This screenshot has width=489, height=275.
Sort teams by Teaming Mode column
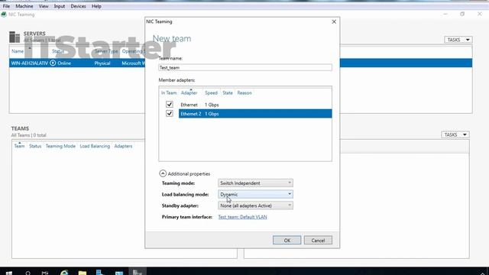tap(60, 146)
